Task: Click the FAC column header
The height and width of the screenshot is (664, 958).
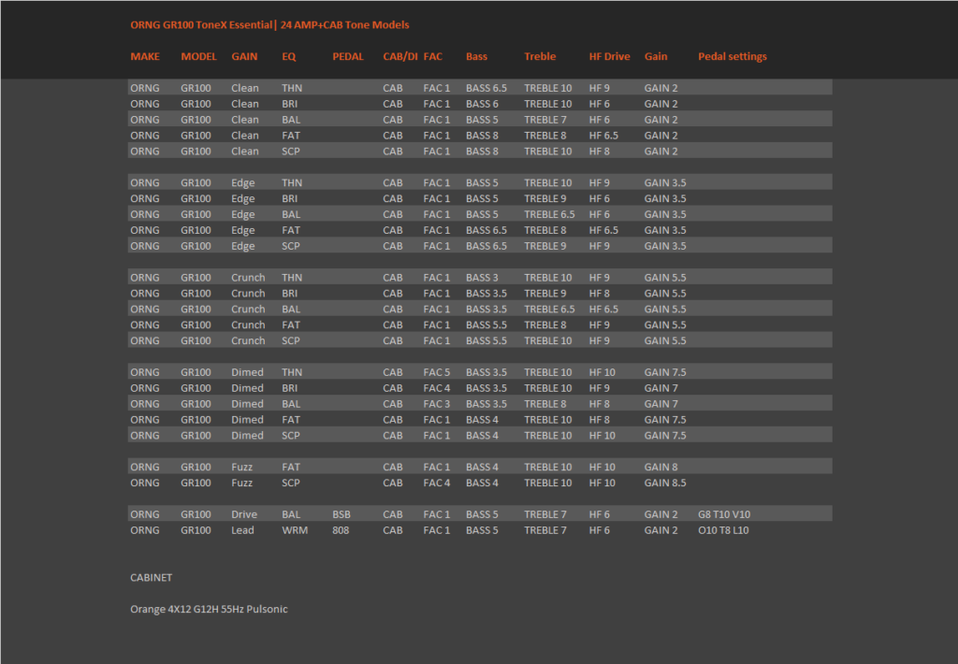Action: [x=432, y=56]
